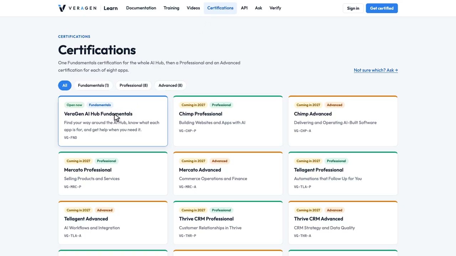Select the Certifications nav tab
The width and height of the screenshot is (456, 256).
tap(220, 8)
